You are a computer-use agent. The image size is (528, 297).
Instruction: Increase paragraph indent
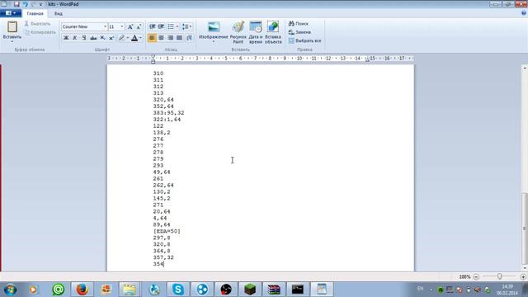pyautogui.click(x=162, y=26)
